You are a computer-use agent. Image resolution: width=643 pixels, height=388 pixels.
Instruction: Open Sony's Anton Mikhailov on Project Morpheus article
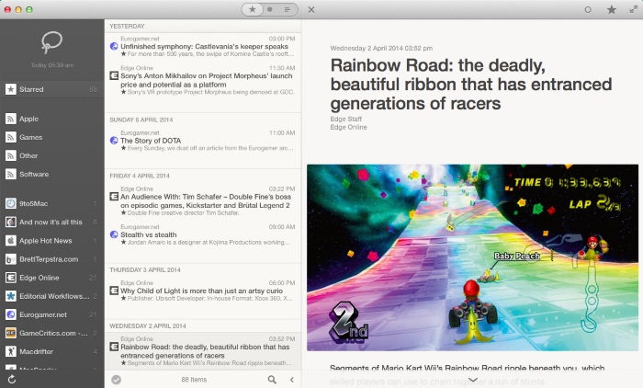tap(203, 80)
